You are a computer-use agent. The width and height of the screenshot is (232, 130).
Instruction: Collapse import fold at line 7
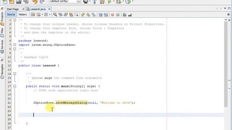(14, 45)
